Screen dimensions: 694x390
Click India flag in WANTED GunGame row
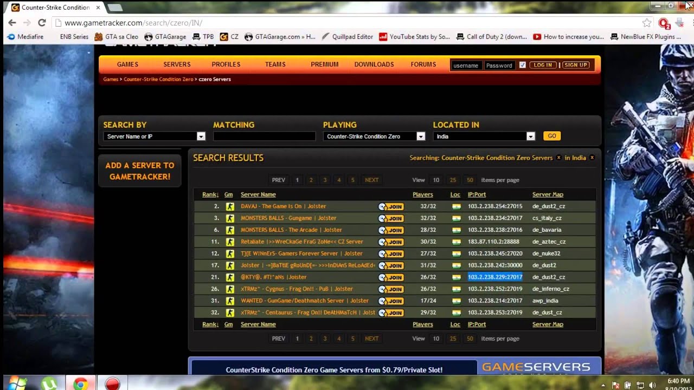[456, 301]
